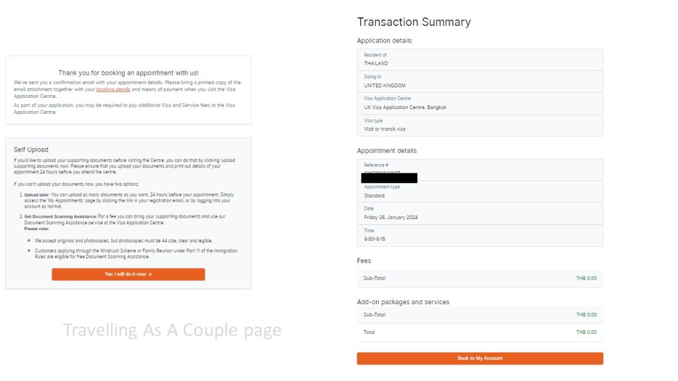The height and width of the screenshot is (381, 678).
Task: Click the redacted Reference # field
Action: pos(389,177)
